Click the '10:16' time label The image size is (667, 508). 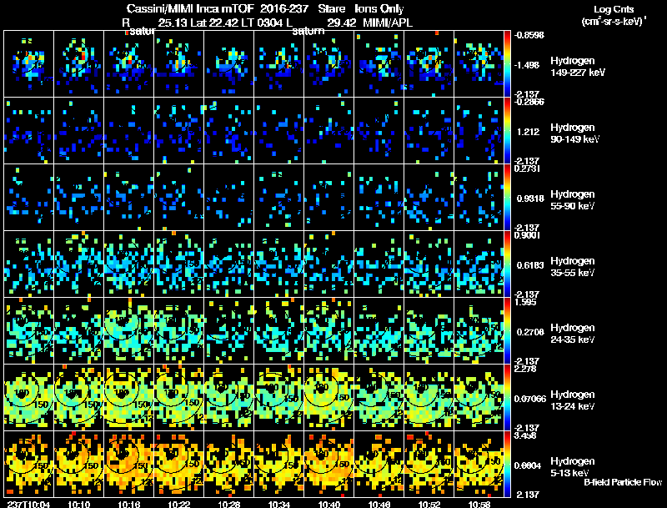[129, 505]
